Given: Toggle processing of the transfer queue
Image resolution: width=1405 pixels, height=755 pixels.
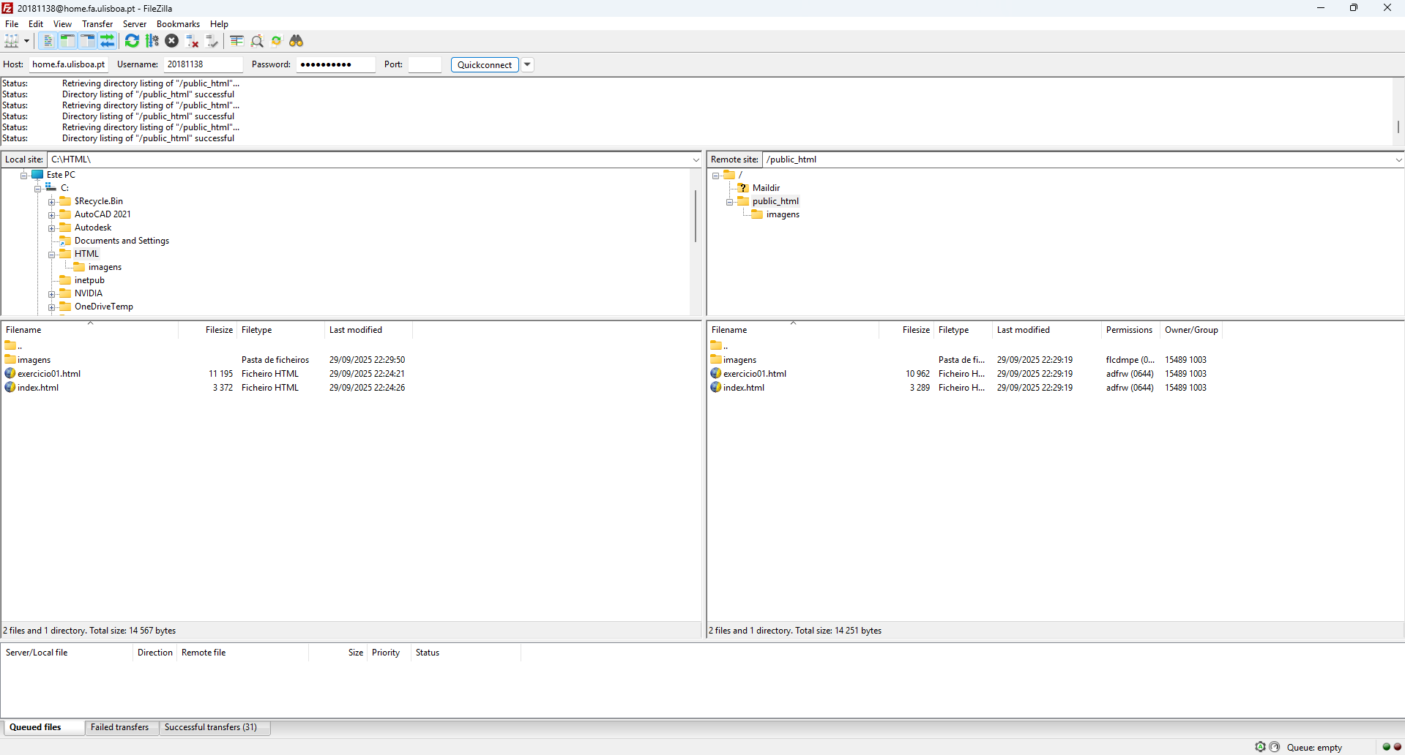Looking at the screenshot, I should click(152, 41).
